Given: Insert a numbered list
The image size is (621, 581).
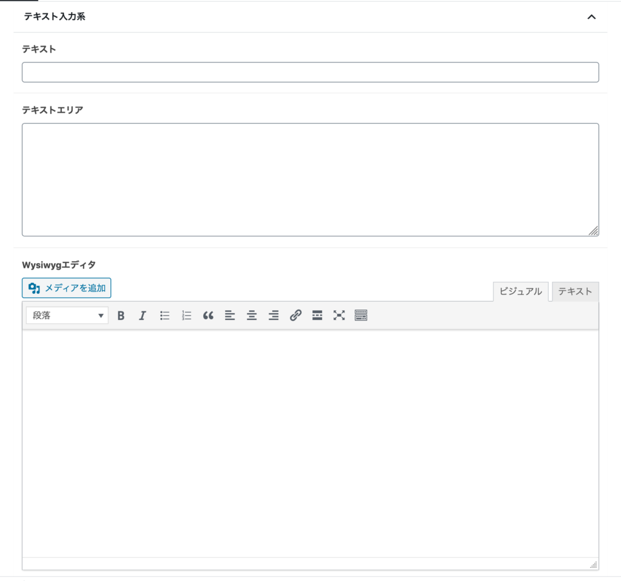Looking at the screenshot, I should click(186, 316).
